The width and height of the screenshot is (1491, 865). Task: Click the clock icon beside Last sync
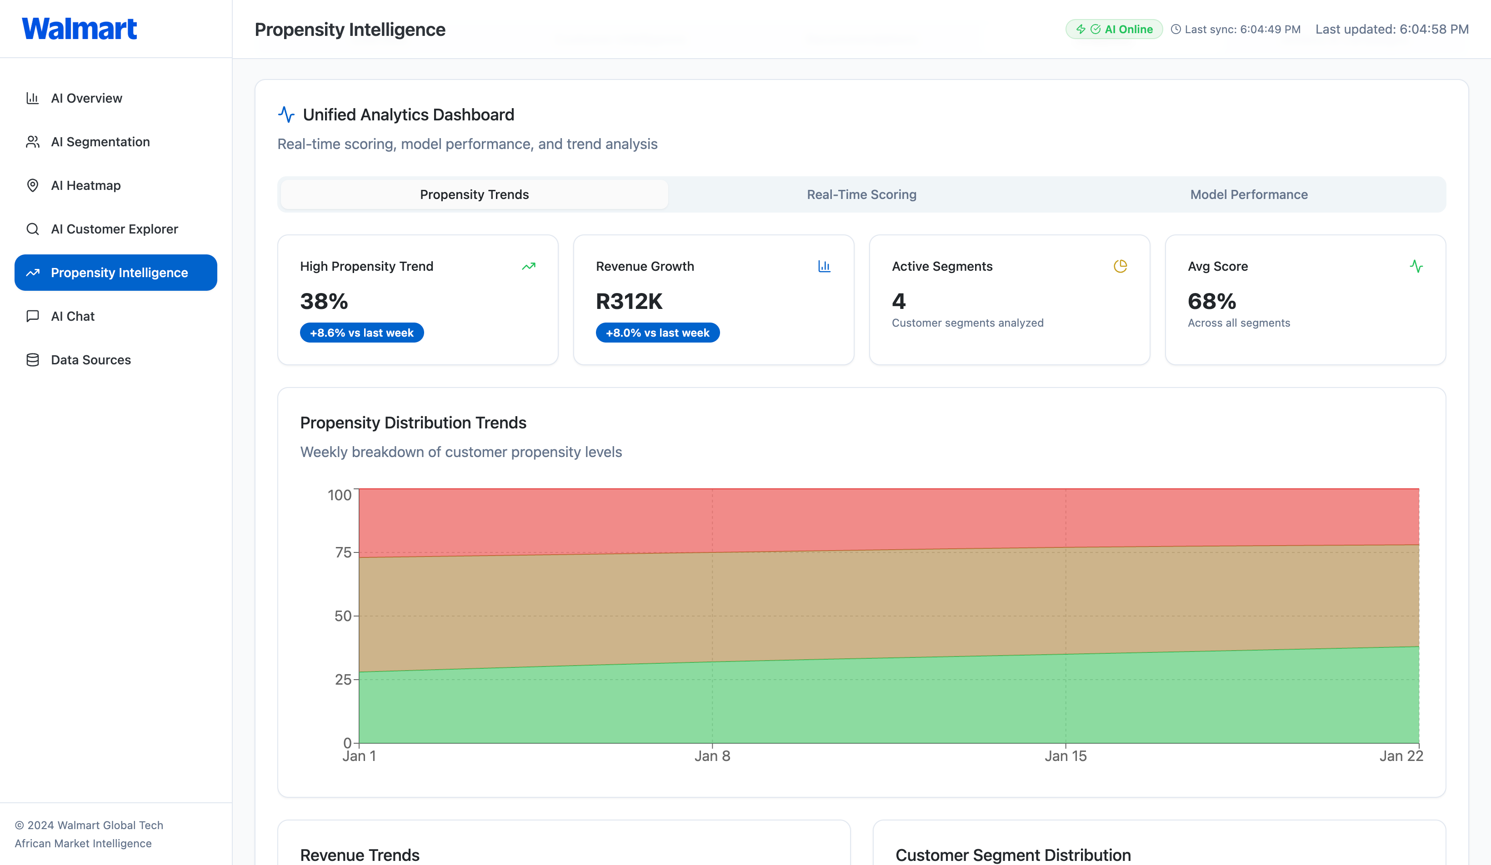1176,29
